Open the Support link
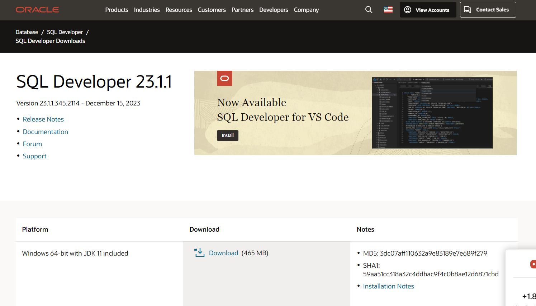This screenshot has height=306, width=536. point(35,156)
